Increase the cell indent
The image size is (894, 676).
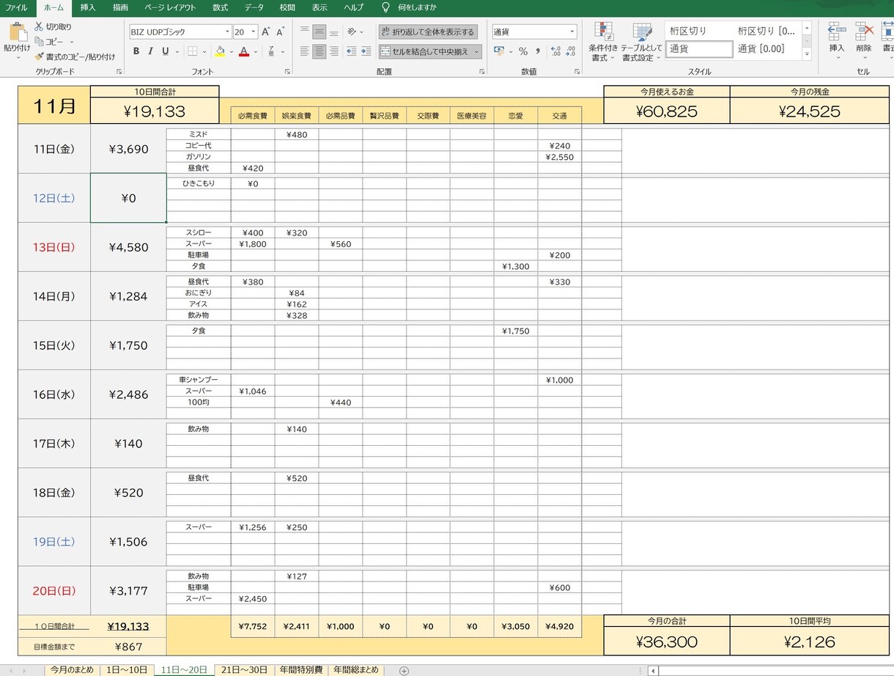(366, 51)
